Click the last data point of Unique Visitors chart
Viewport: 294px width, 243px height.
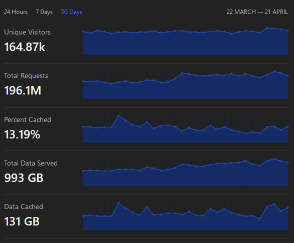tap(288, 30)
